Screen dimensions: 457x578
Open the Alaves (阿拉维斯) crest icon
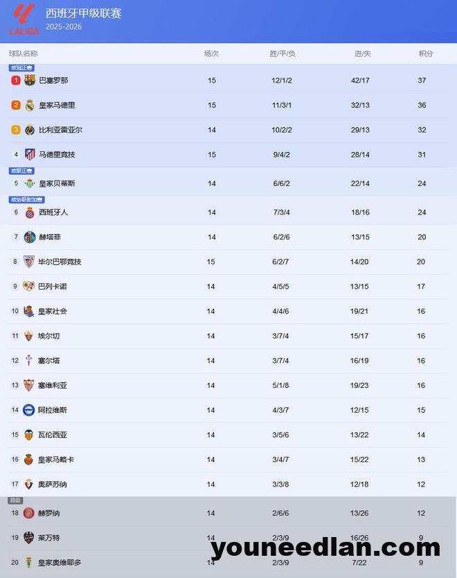(28, 410)
